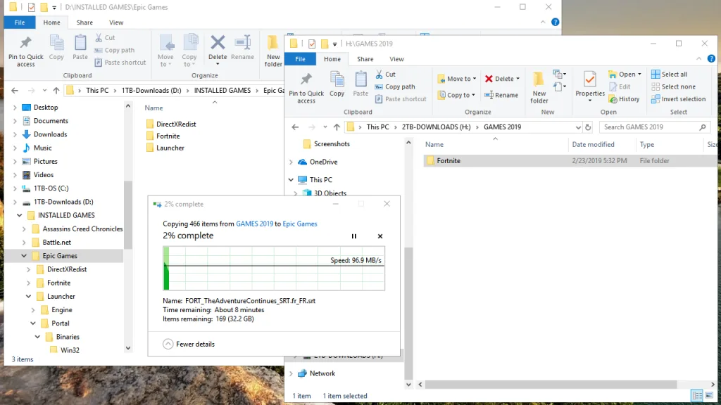Click Search GAMES 2019 field
The height and width of the screenshot is (405, 721).
(x=655, y=127)
